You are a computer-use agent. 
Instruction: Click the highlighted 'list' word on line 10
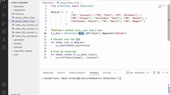82,33
